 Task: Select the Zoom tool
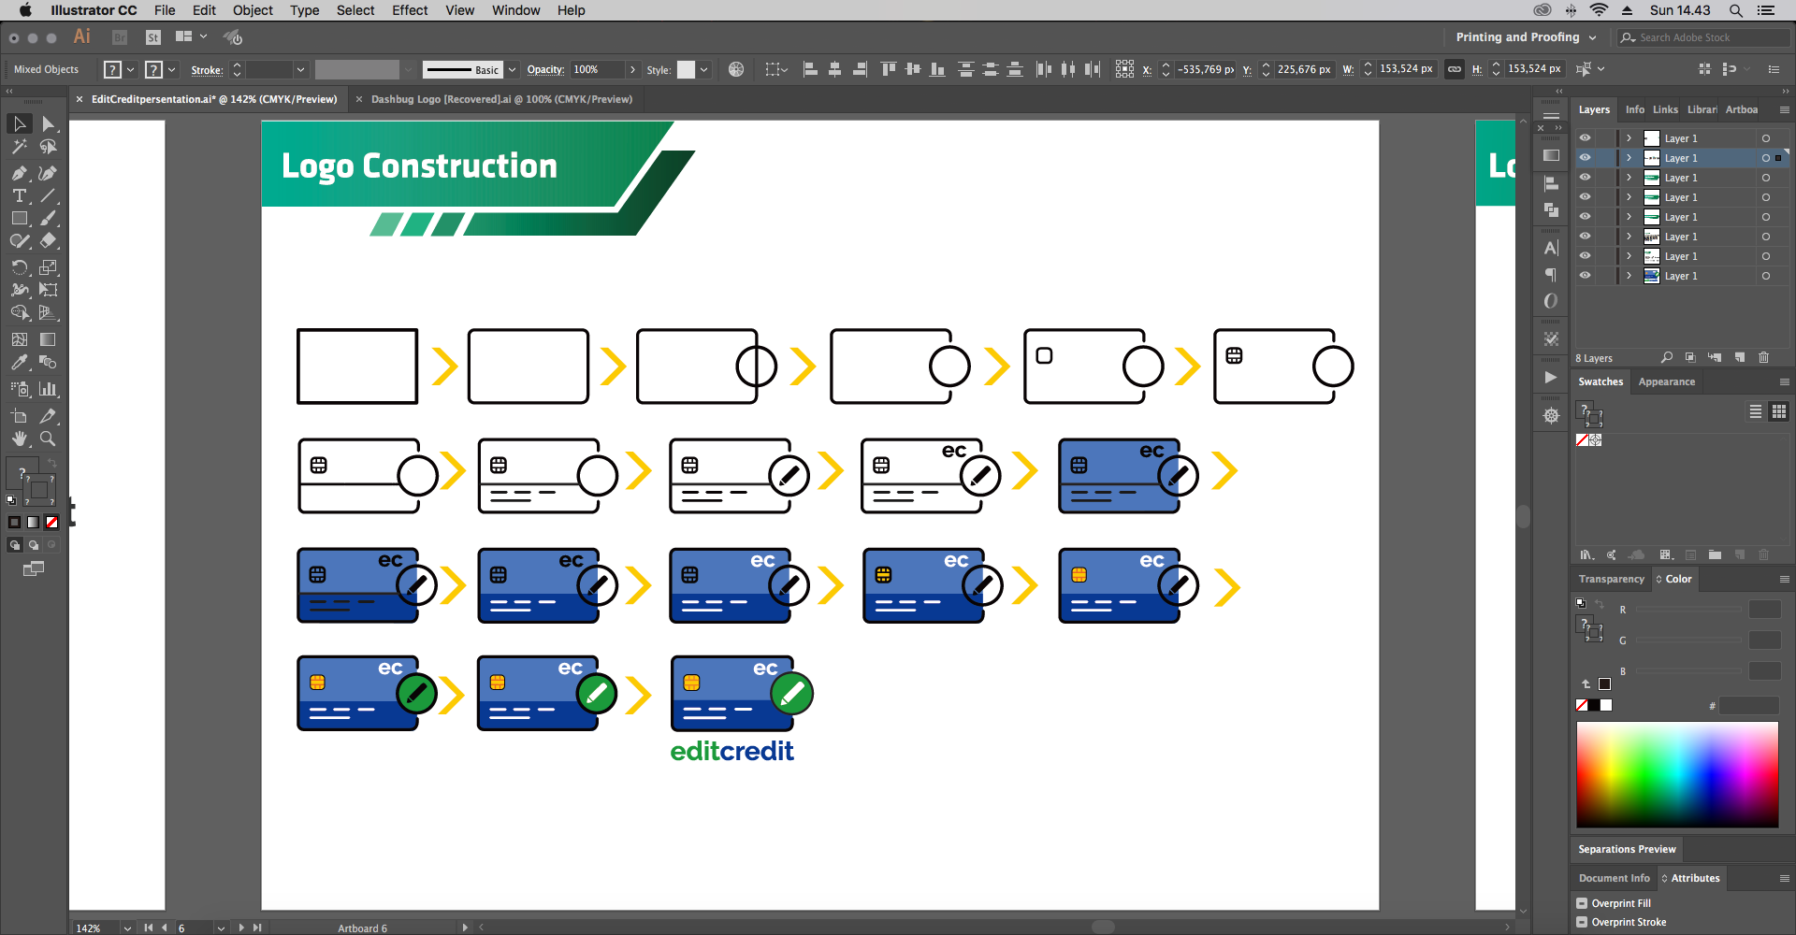click(x=48, y=439)
